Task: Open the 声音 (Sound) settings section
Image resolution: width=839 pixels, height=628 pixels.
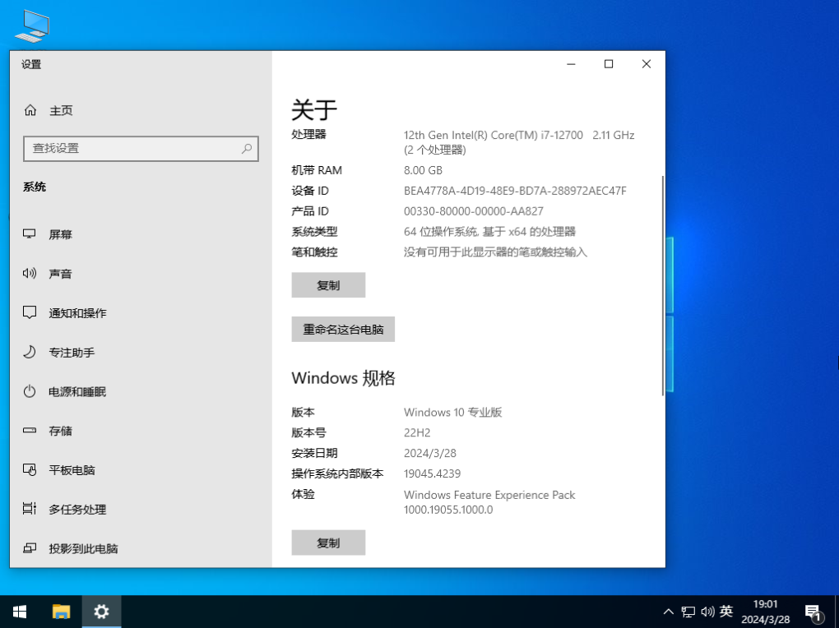Action: pos(60,273)
